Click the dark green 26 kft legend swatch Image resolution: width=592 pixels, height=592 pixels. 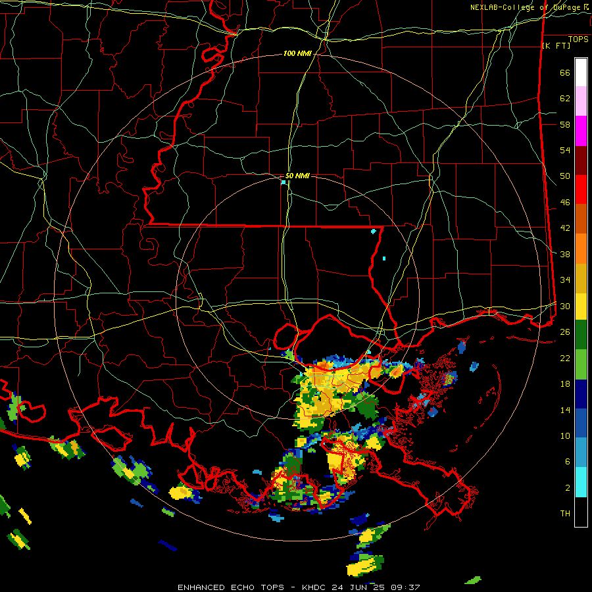coord(581,335)
